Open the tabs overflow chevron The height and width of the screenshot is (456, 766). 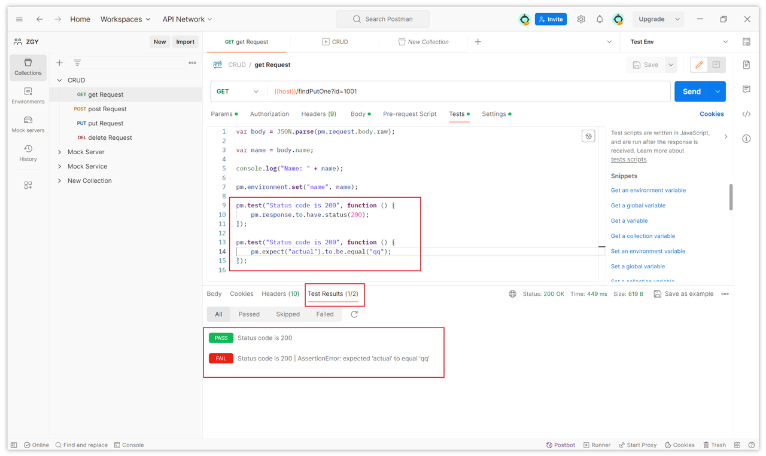point(609,42)
